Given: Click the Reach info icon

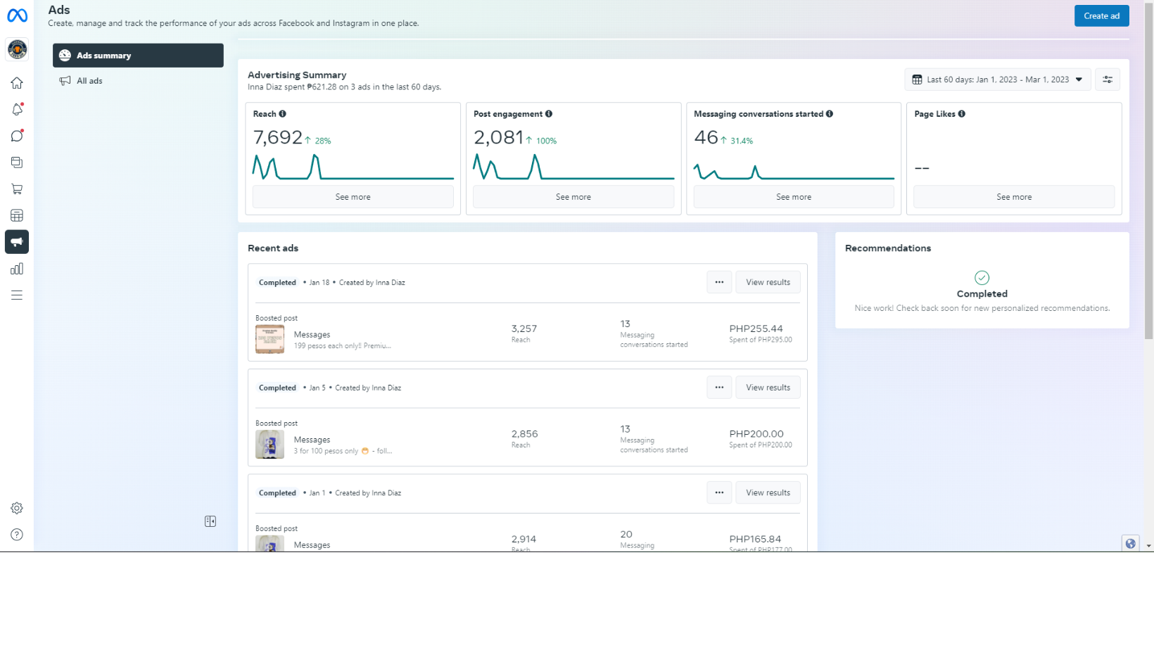Looking at the screenshot, I should point(283,114).
